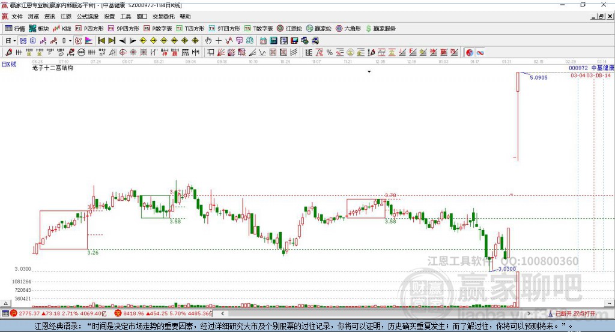The image size is (615, 332).
Task: Switch to the K线 candlestick chart
Action: tap(62, 29)
